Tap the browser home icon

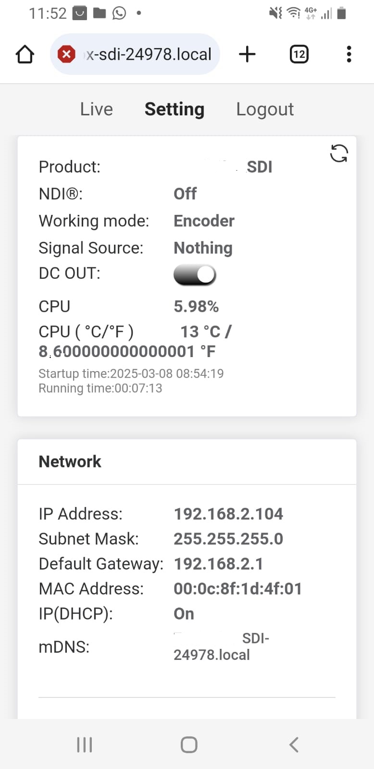coord(25,54)
